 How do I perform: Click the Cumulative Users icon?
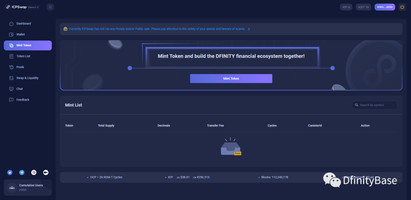tap(12, 187)
